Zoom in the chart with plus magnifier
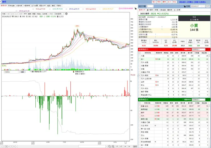The image size is (211, 148). (x=113, y=146)
